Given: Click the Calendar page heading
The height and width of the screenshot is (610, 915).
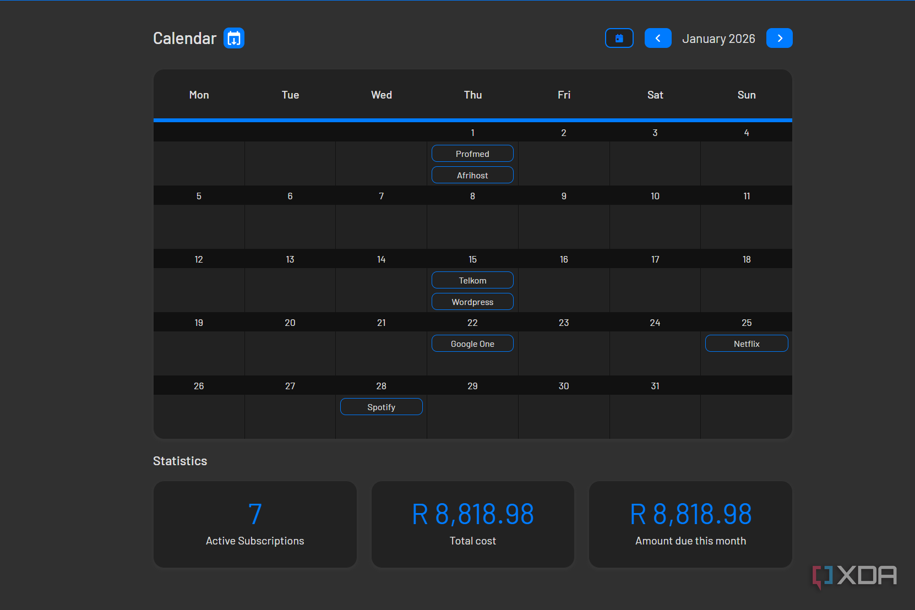Looking at the screenshot, I should point(185,39).
